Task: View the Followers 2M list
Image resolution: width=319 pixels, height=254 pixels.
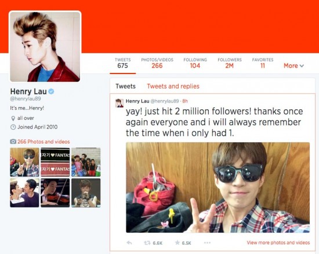Action: point(230,63)
